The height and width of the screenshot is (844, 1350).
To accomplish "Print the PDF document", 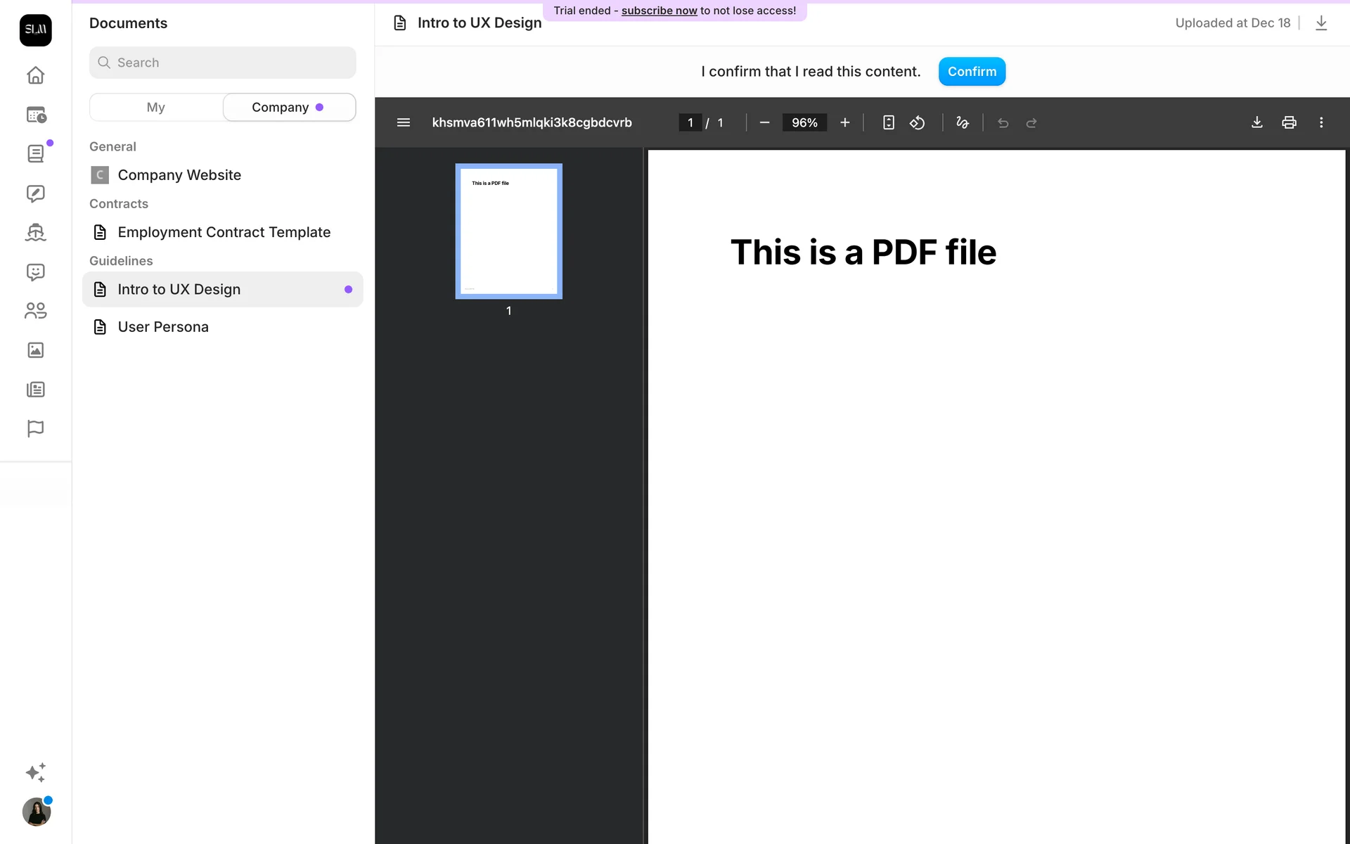I will (1289, 122).
